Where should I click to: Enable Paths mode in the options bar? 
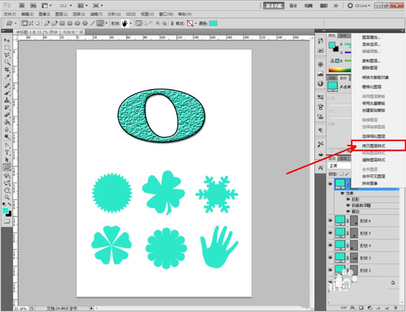31,23
